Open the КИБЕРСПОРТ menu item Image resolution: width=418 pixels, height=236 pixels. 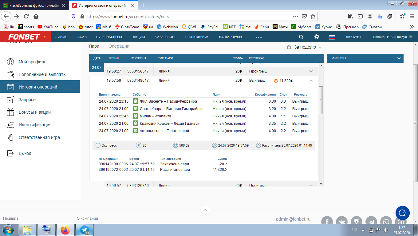tap(165, 37)
